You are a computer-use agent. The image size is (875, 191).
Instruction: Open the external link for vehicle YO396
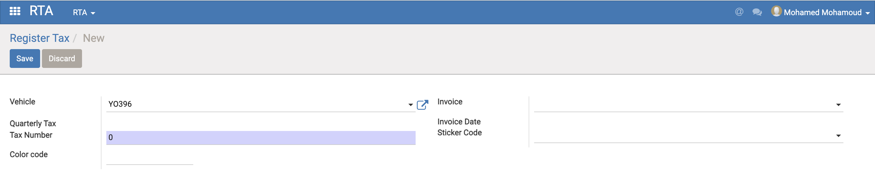click(422, 105)
